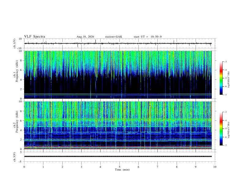Image resolution: width=242 pixels, height=187 pixels.
Task: Click the ch.3(V) waveform band
Action: (x=118, y=156)
